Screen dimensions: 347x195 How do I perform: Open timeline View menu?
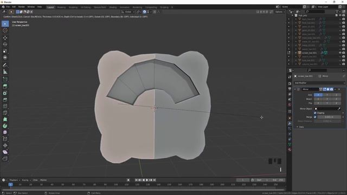tap(35, 180)
